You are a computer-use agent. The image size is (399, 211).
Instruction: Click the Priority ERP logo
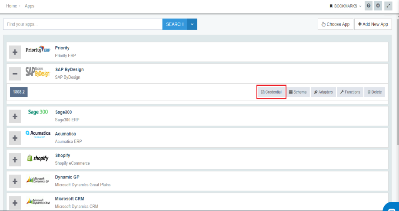38,50
